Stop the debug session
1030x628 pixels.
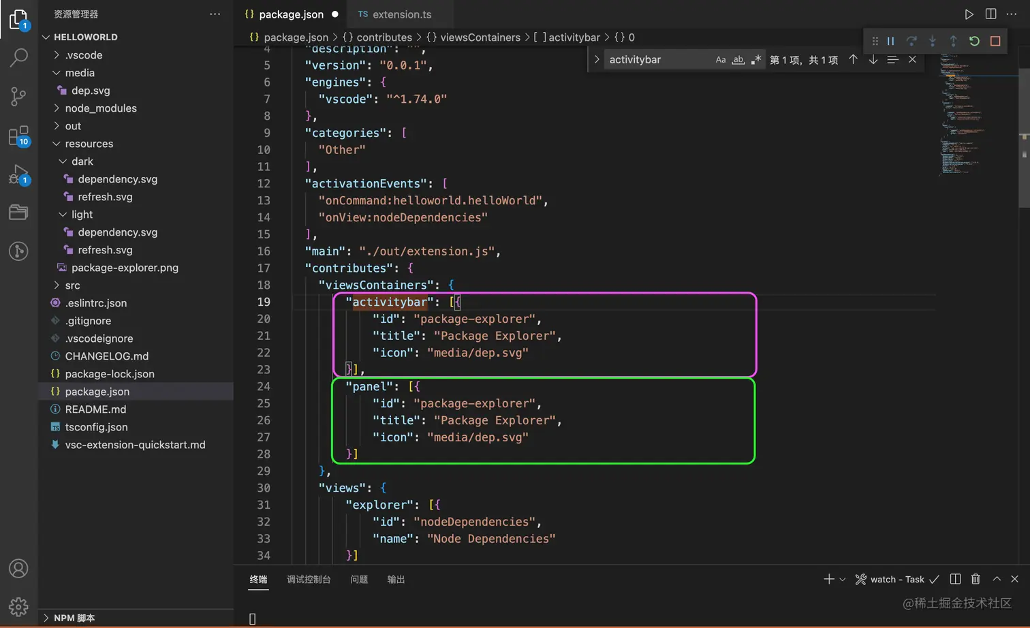click(995, 41)
